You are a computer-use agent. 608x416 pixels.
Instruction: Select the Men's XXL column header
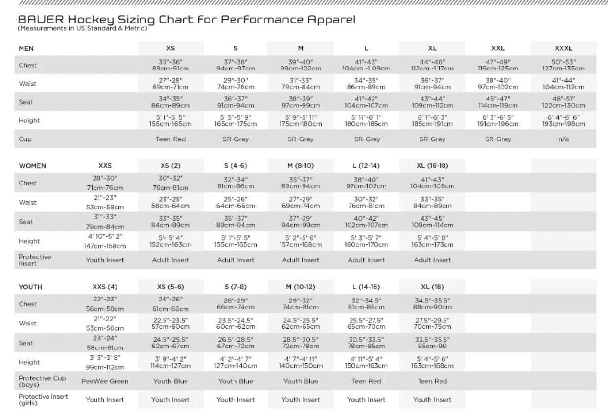point(498,48)
